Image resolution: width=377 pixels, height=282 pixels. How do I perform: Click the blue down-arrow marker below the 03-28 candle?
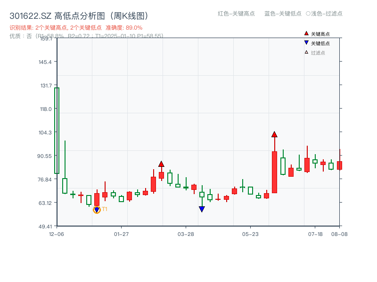tap(202, 208)
